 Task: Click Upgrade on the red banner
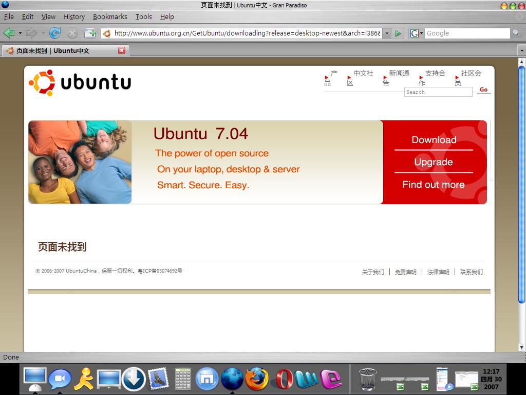pos(434,162)
